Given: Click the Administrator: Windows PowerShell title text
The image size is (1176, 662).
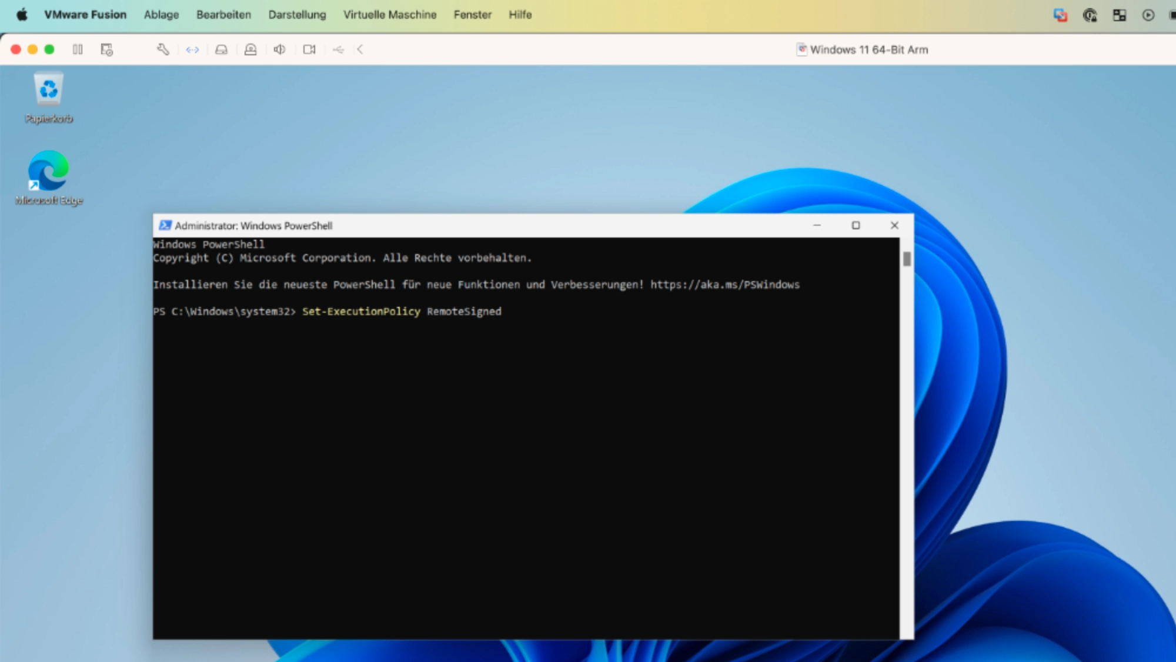Looking at the screenshot, I should (x=253, y=226).
